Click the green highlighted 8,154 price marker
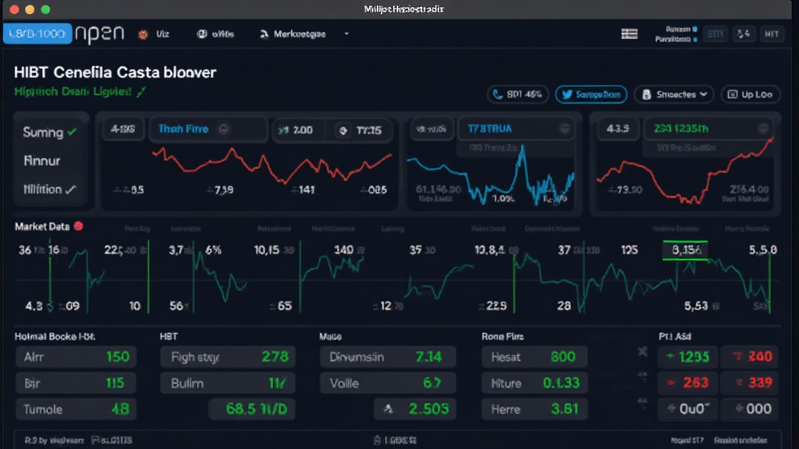The image size is (799, 449). 685,250
